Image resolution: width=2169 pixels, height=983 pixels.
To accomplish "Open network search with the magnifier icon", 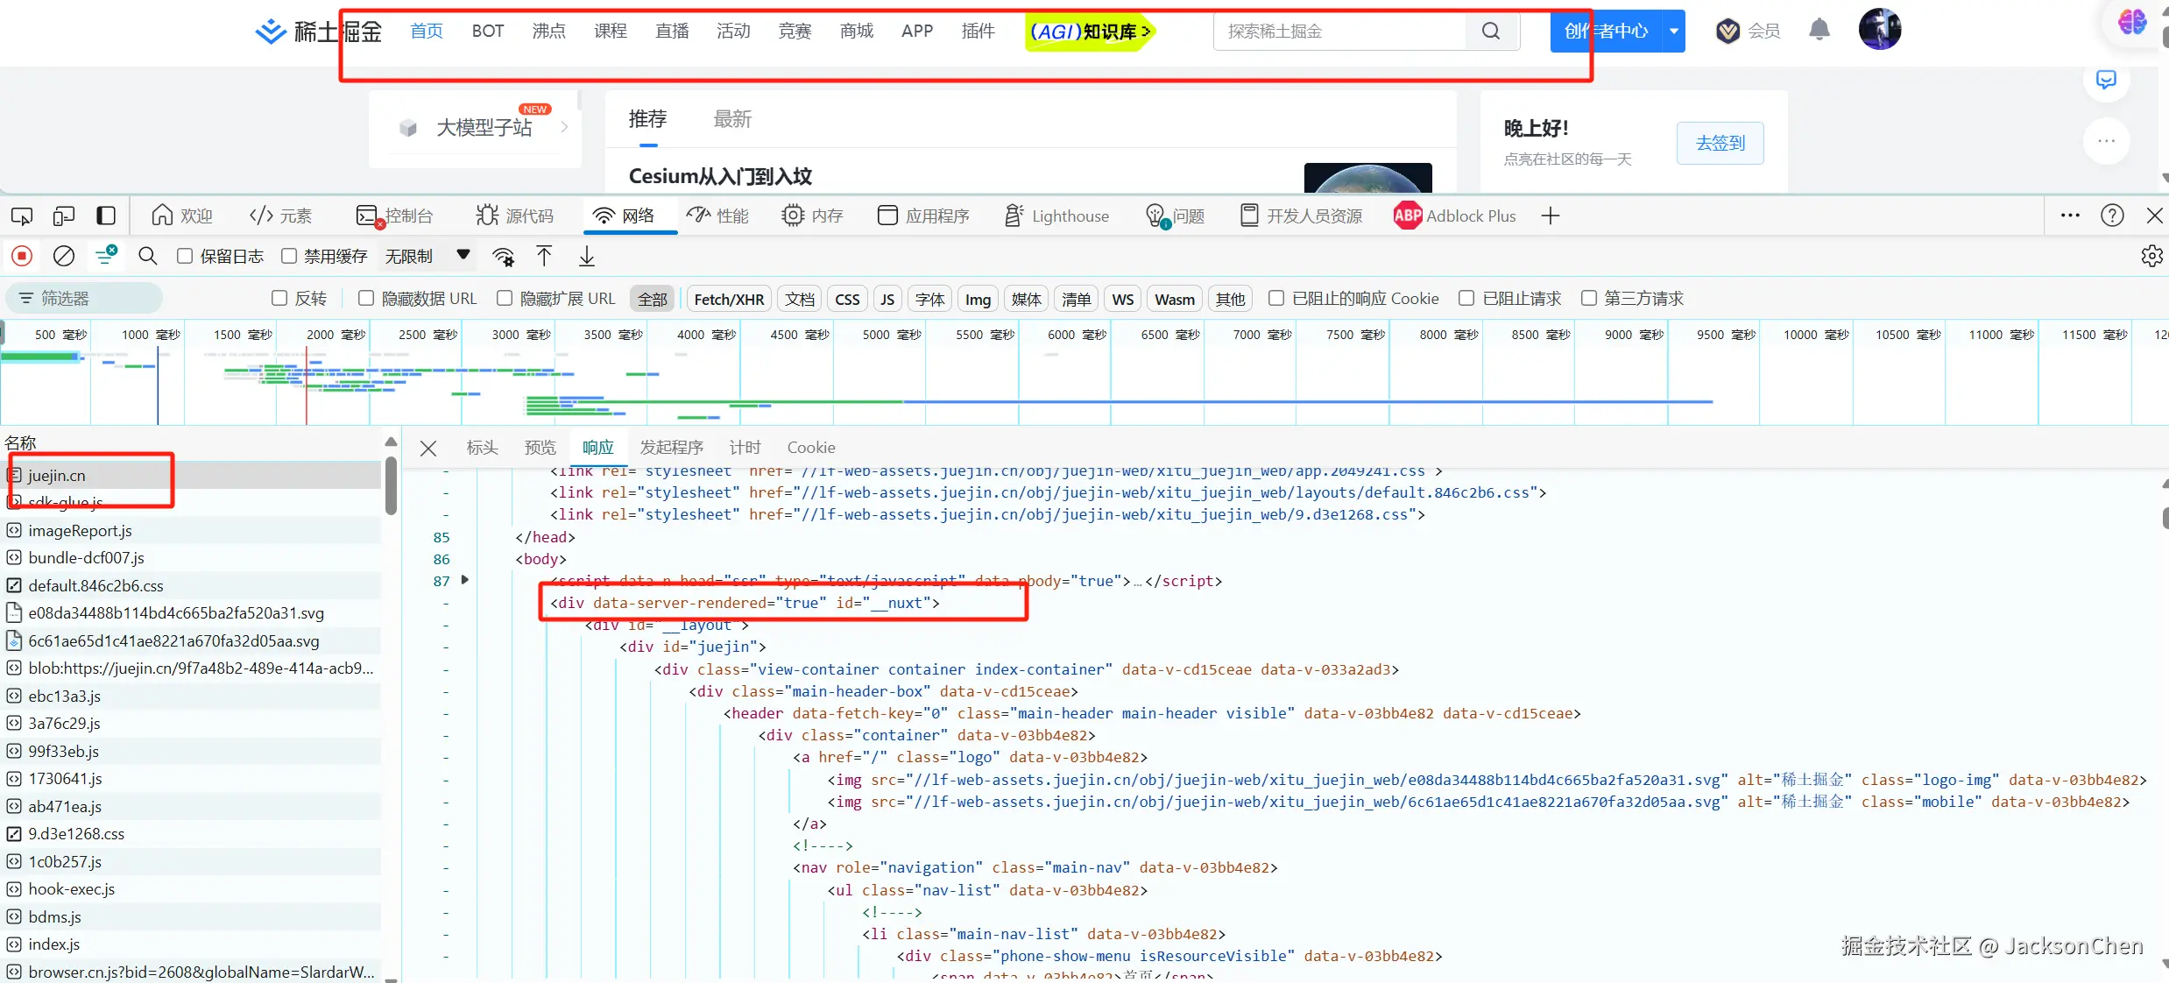I will click(147, 256).
